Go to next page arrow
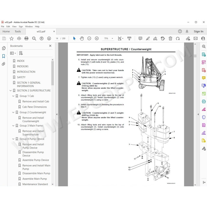207x207 pixels. pyautogui.click(x=49, y=38)
